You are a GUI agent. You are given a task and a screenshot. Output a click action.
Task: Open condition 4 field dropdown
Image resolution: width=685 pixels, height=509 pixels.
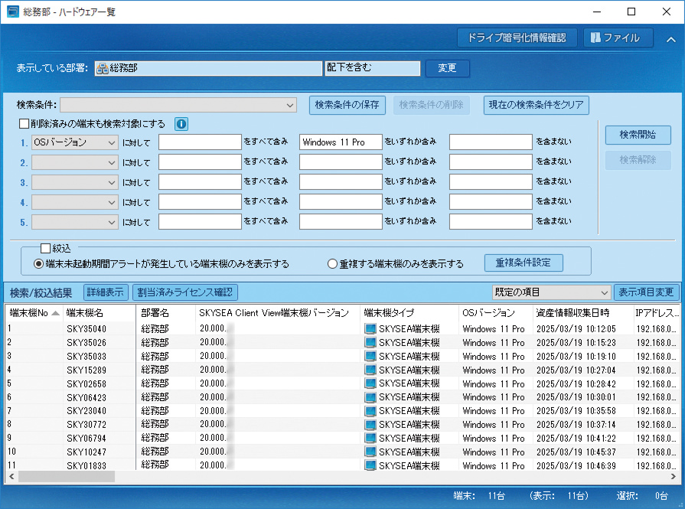tap(75, 202)
